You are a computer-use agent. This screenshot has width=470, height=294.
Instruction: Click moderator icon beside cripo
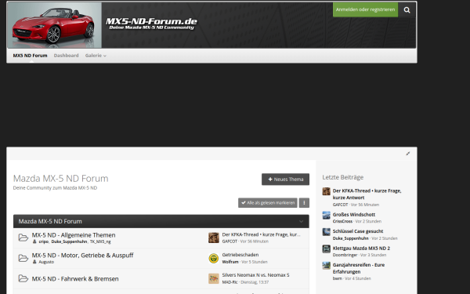34,241
